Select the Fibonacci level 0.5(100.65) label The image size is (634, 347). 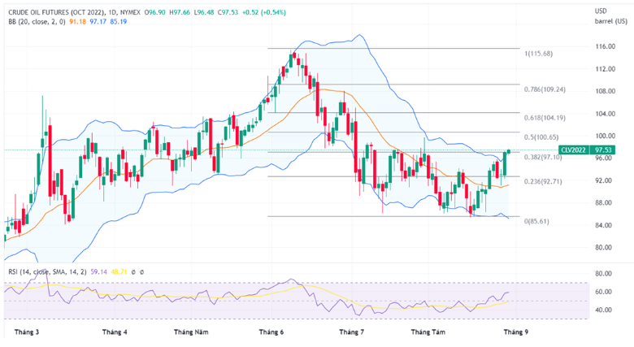(541, 137)
